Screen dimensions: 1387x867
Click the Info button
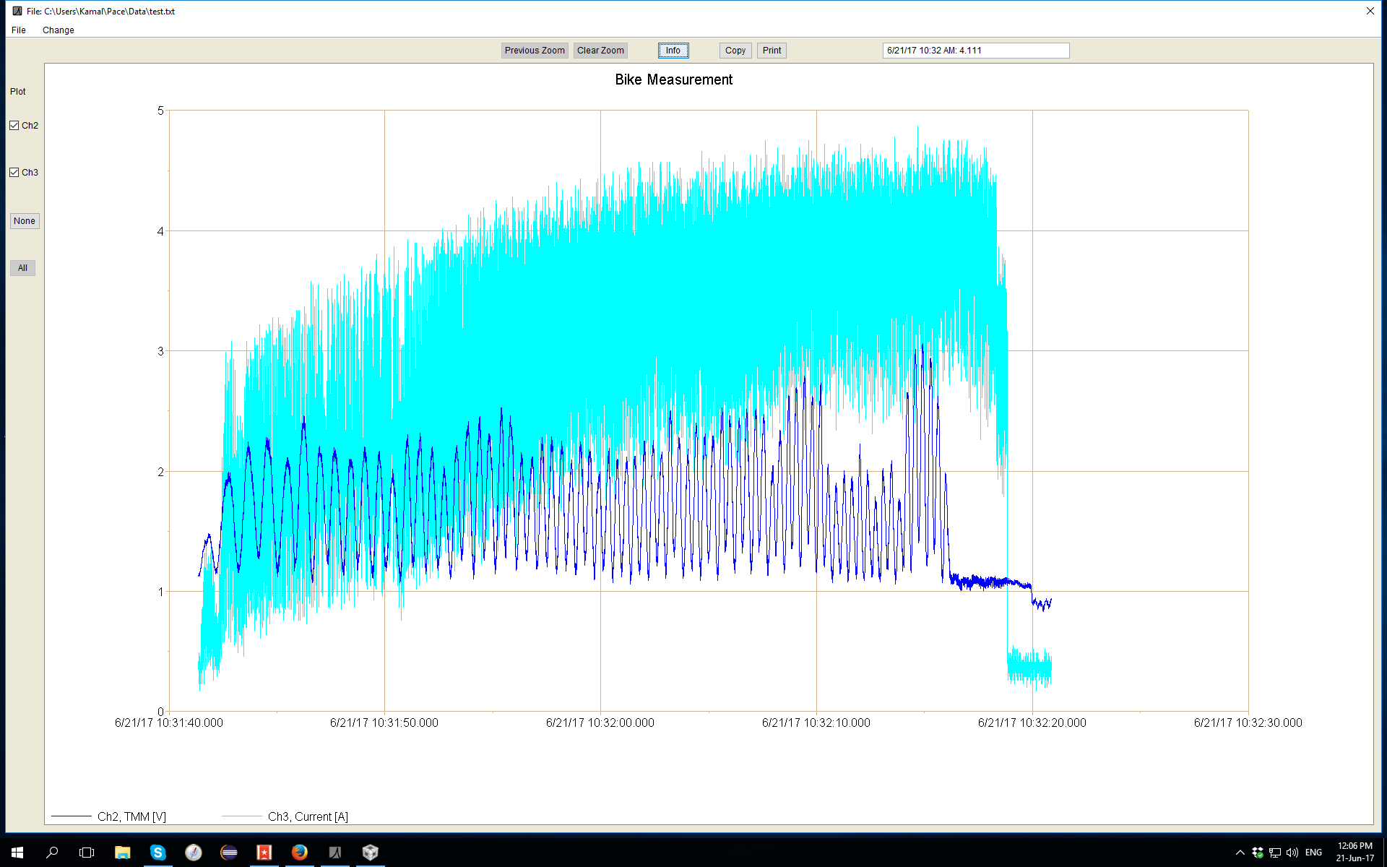673,51
